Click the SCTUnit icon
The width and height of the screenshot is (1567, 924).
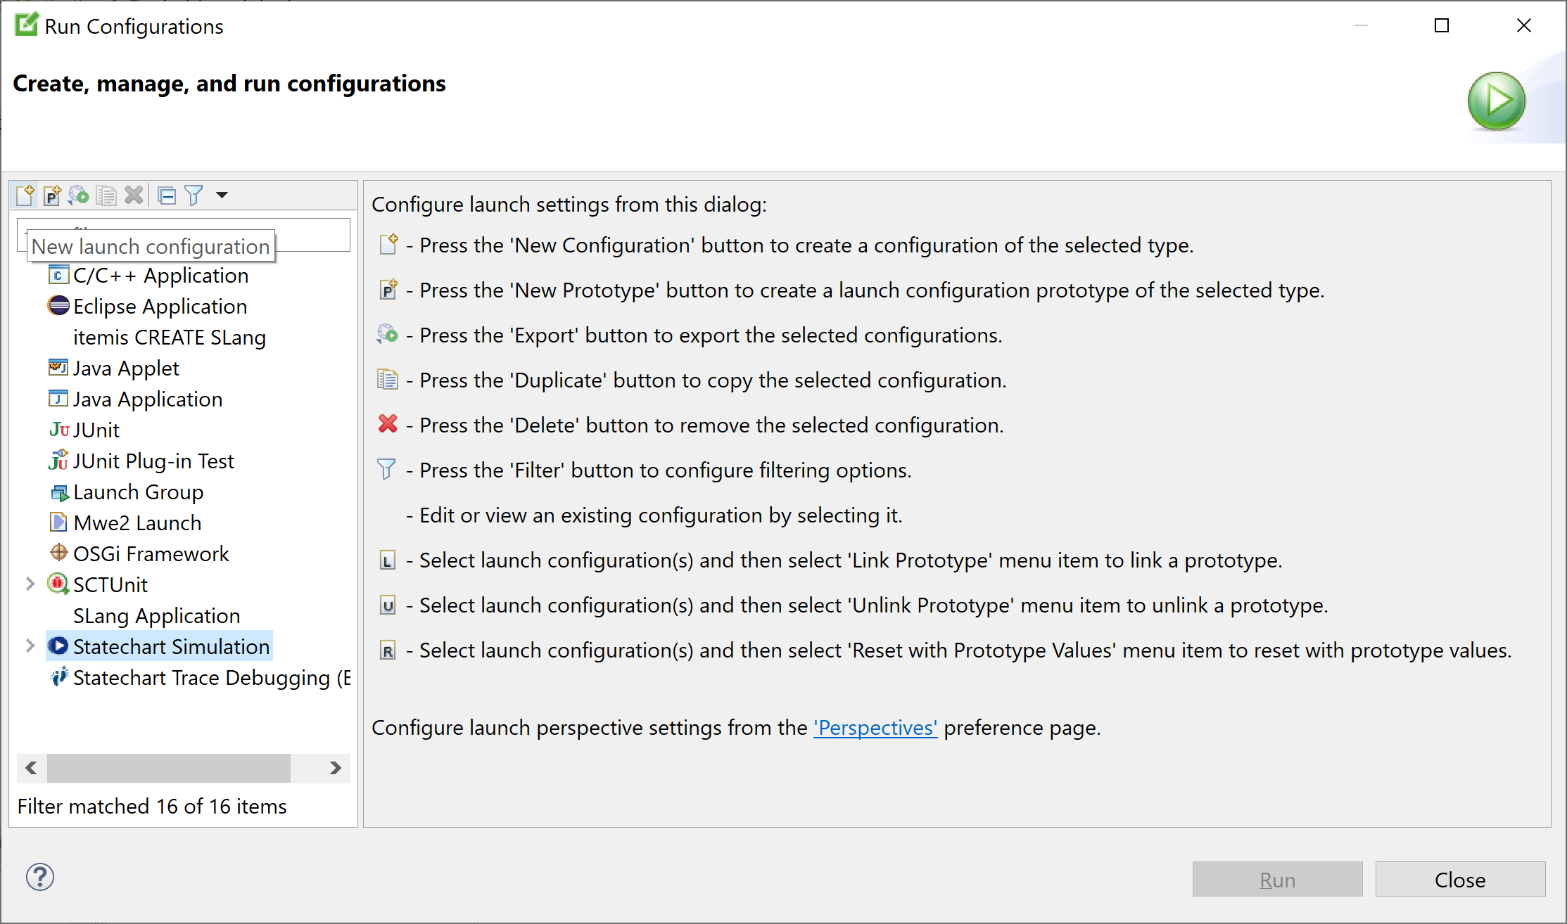tap(58, 584)
